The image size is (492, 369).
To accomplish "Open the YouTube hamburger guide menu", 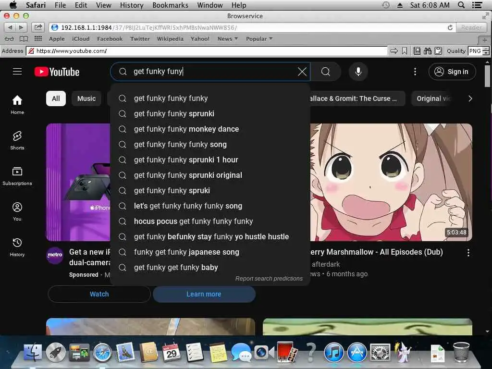I will (17, 72).
